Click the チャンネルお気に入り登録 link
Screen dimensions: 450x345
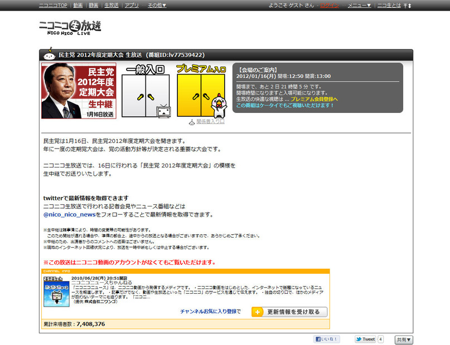[x=209, y=312]
